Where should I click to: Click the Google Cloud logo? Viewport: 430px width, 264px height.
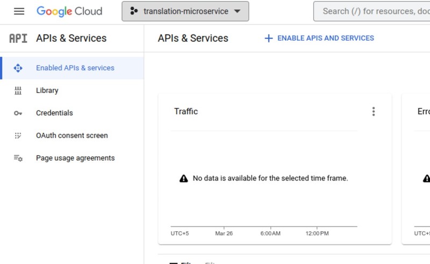point(69,11)
